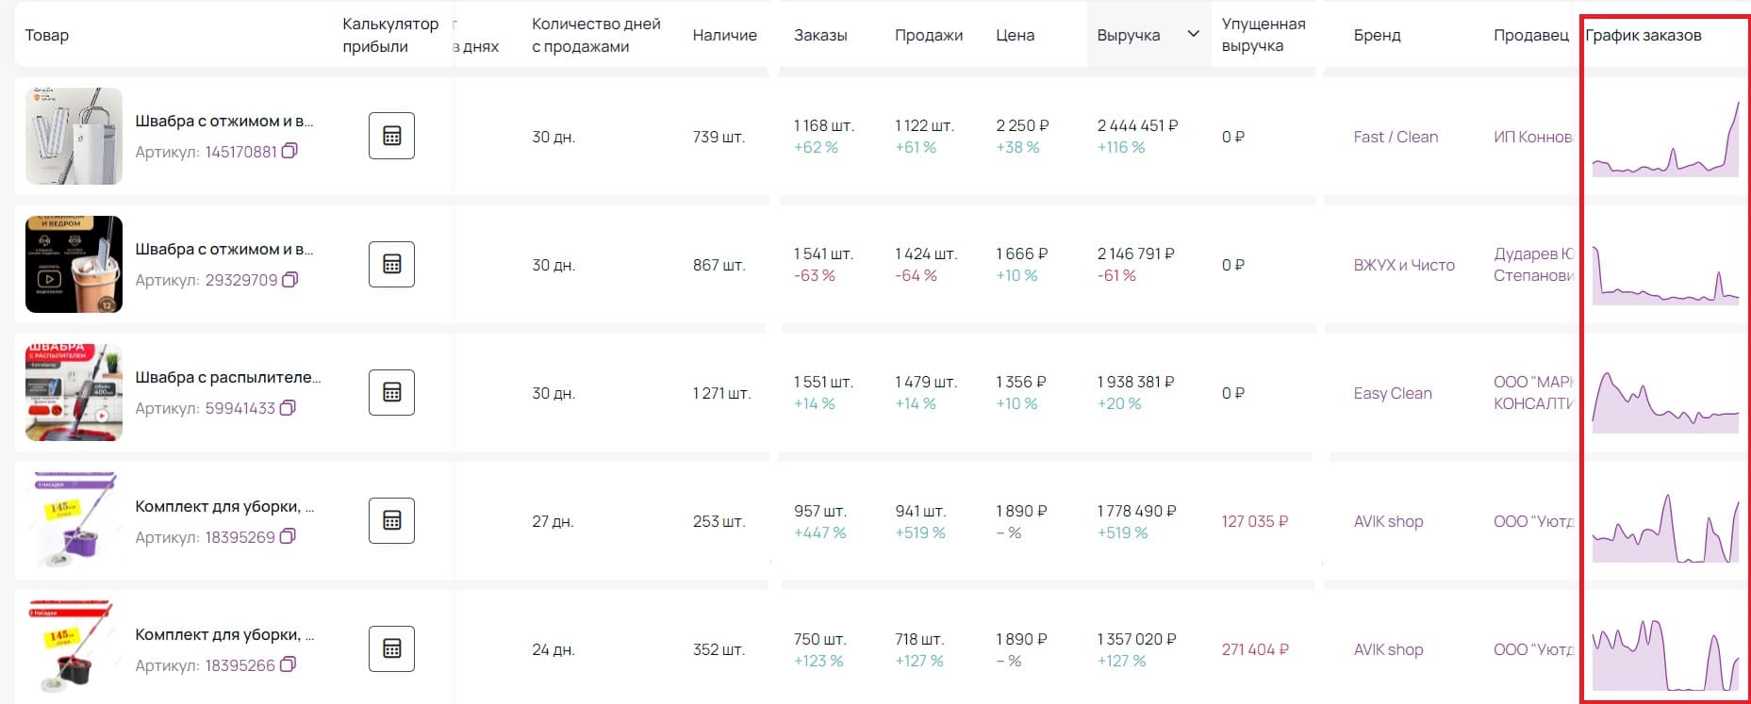
Task: Sort table by Заказы column header
Action: (820, 35)
